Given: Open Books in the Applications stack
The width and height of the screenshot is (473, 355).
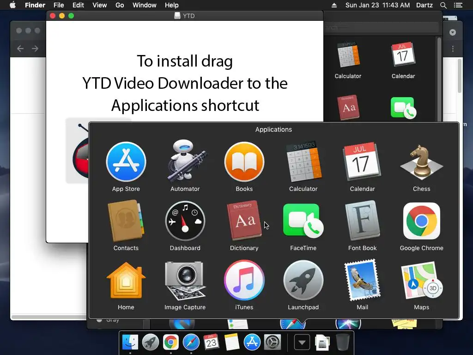Looking at the screenshot, I should pos(244,162).
